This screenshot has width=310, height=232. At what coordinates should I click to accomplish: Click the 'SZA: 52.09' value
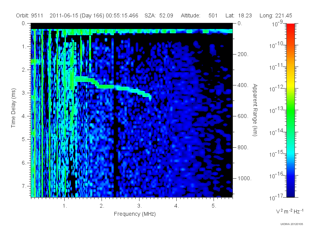click(159, 15)
